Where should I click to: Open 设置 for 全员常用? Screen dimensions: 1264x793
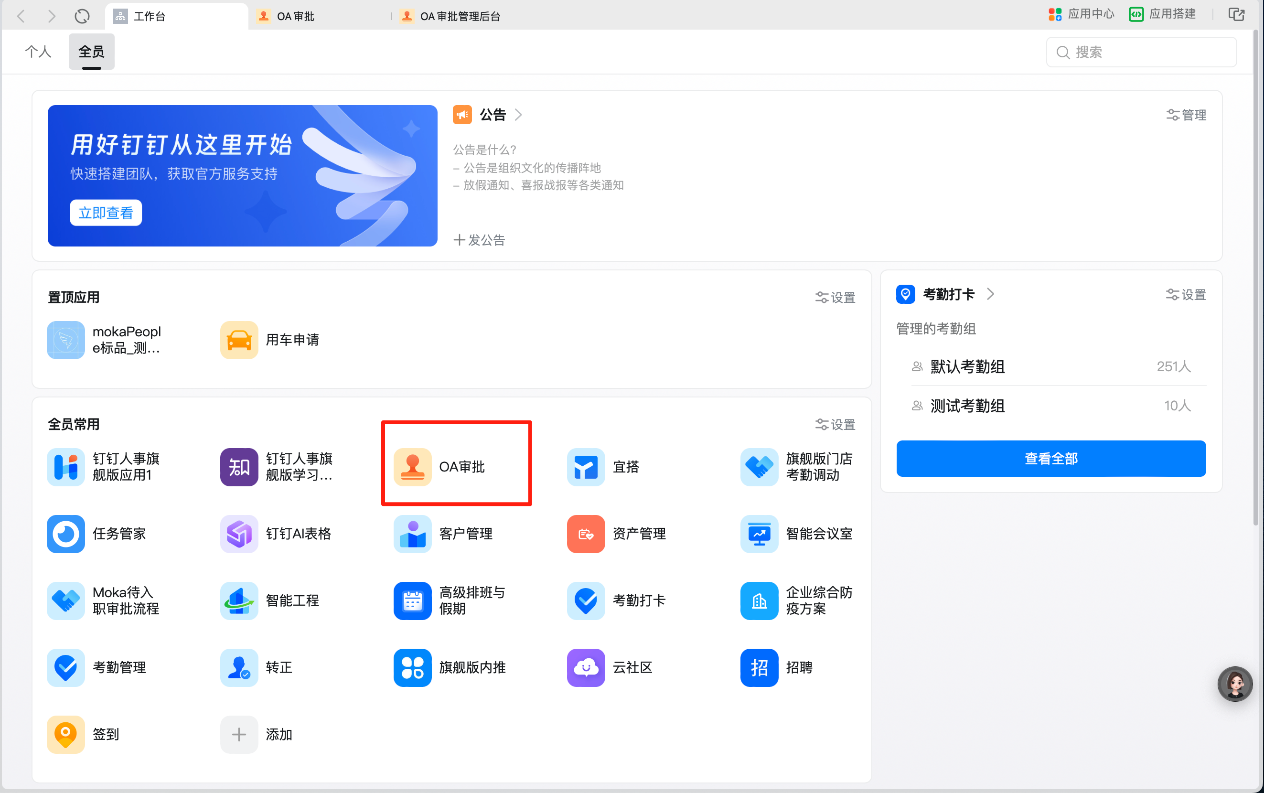[836, 424]
